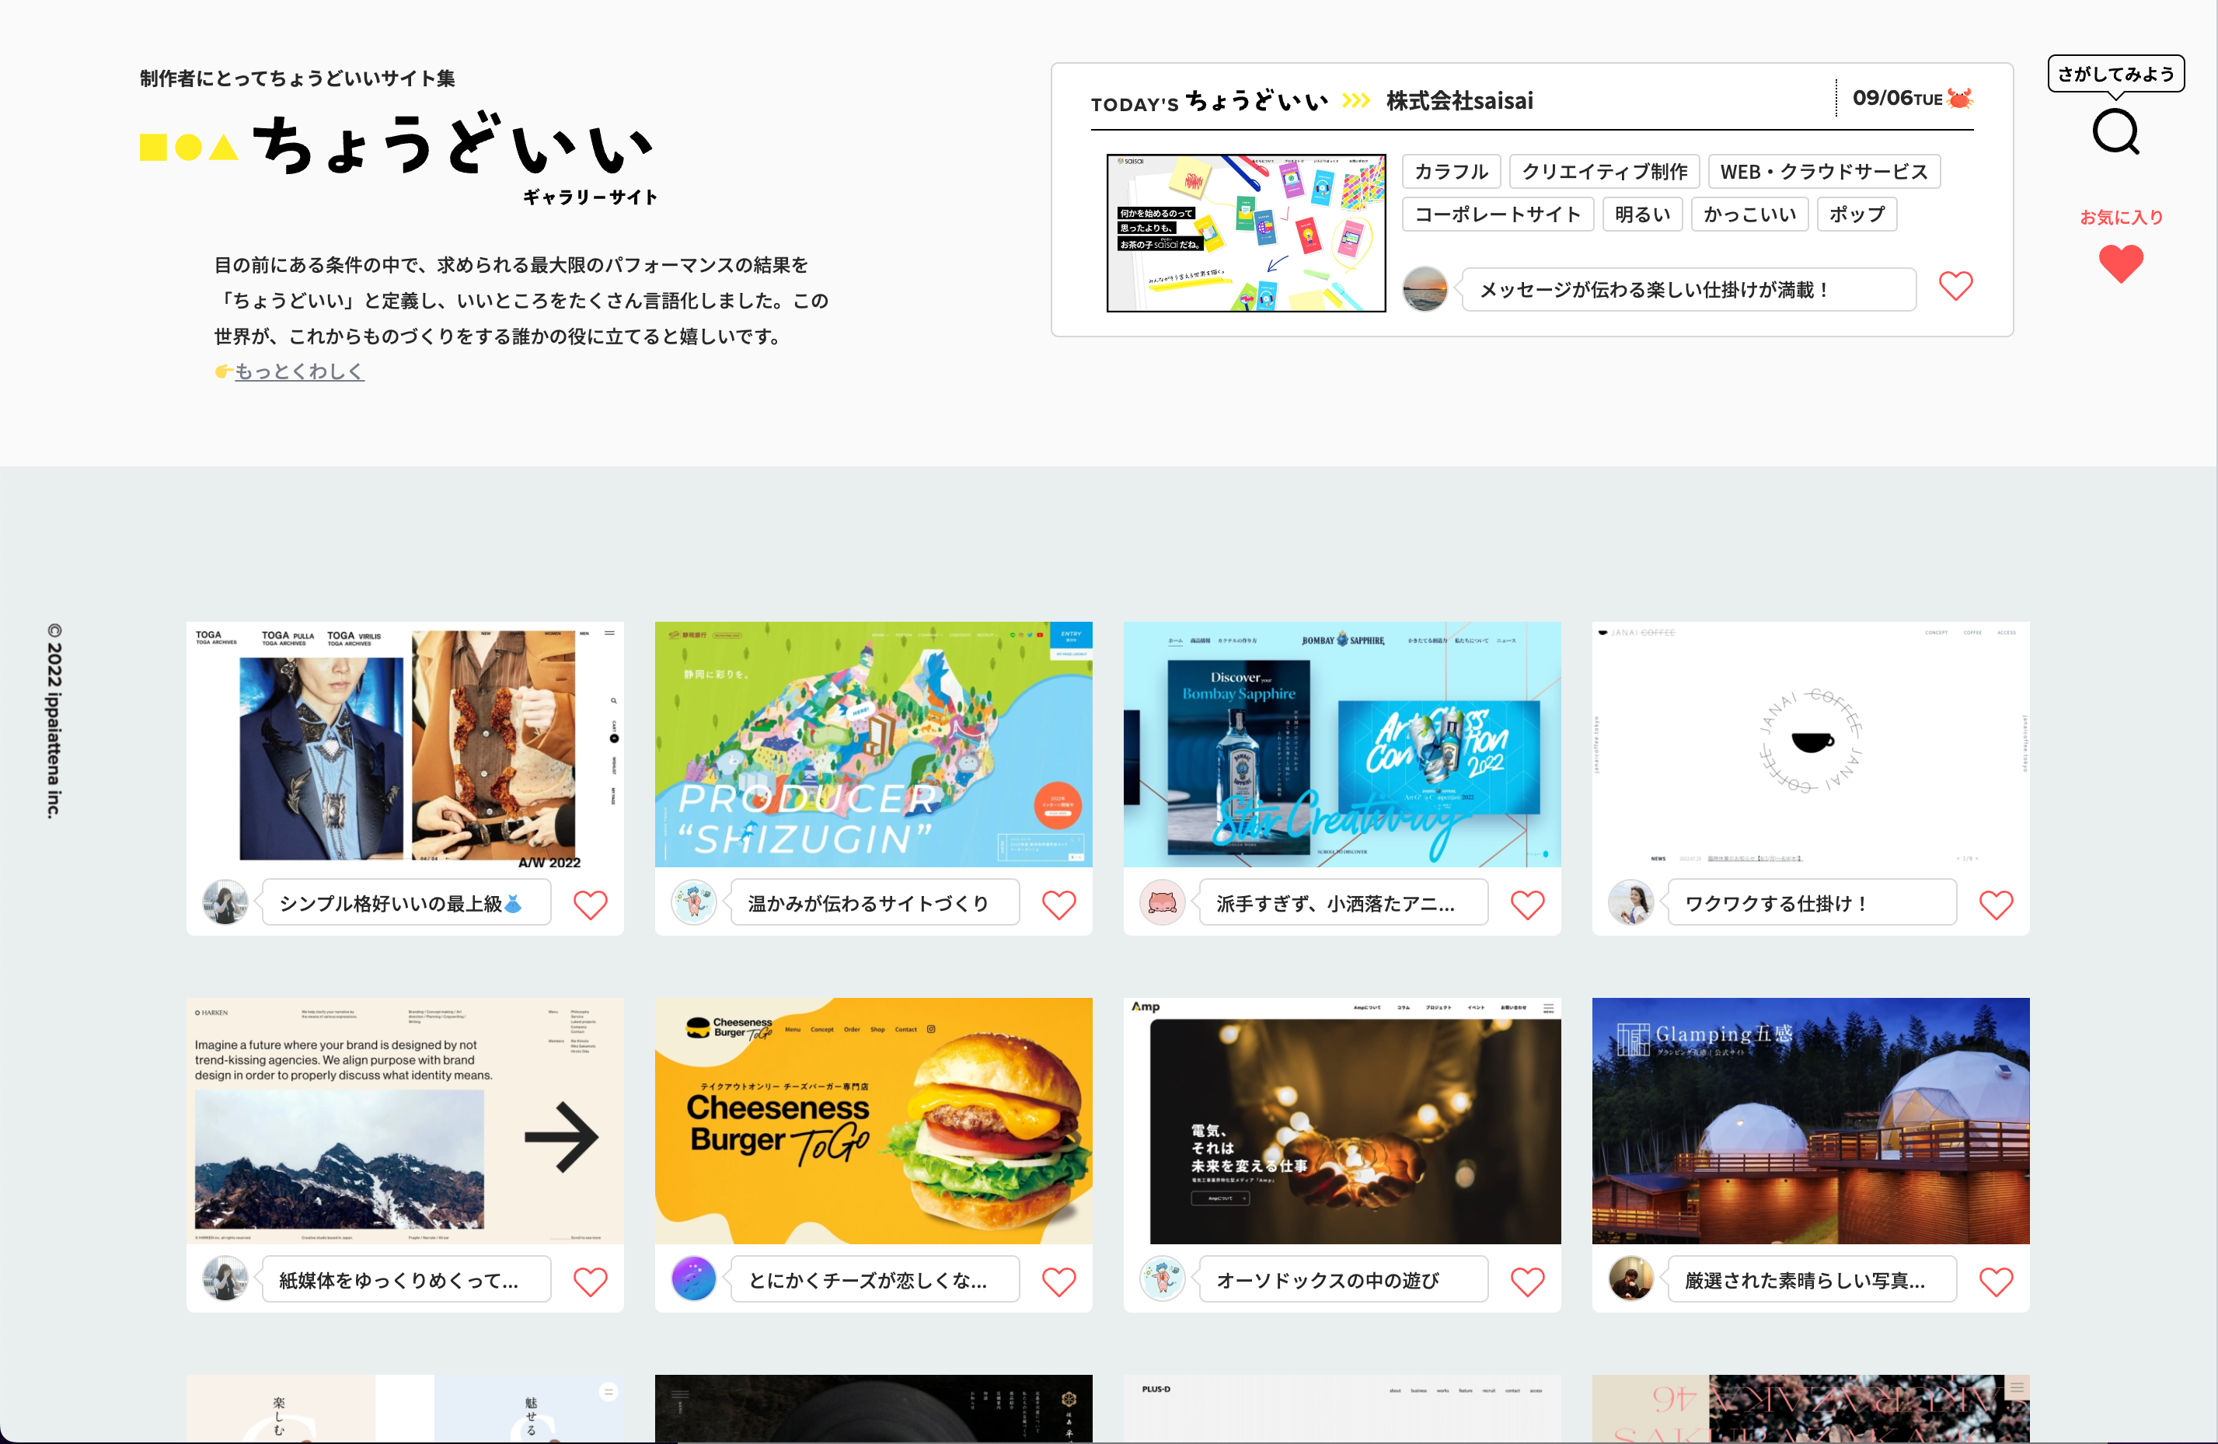Favorite the Producer Shizugin card

(1058, 904)
